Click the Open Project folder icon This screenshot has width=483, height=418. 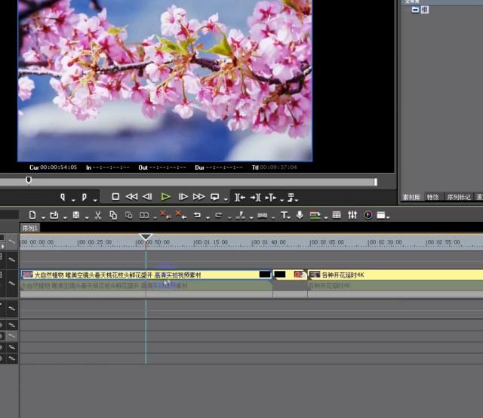pyautogui.click(x=54, y=215)
